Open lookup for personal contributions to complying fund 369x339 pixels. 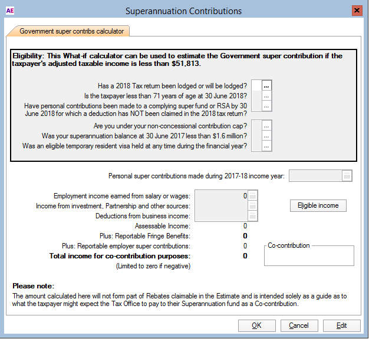coord(266,106)
